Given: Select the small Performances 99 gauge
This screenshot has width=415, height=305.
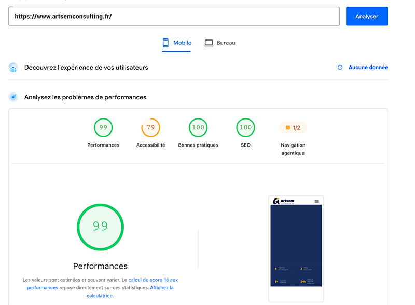Looking at the screenshot, I should click(103, 127).
